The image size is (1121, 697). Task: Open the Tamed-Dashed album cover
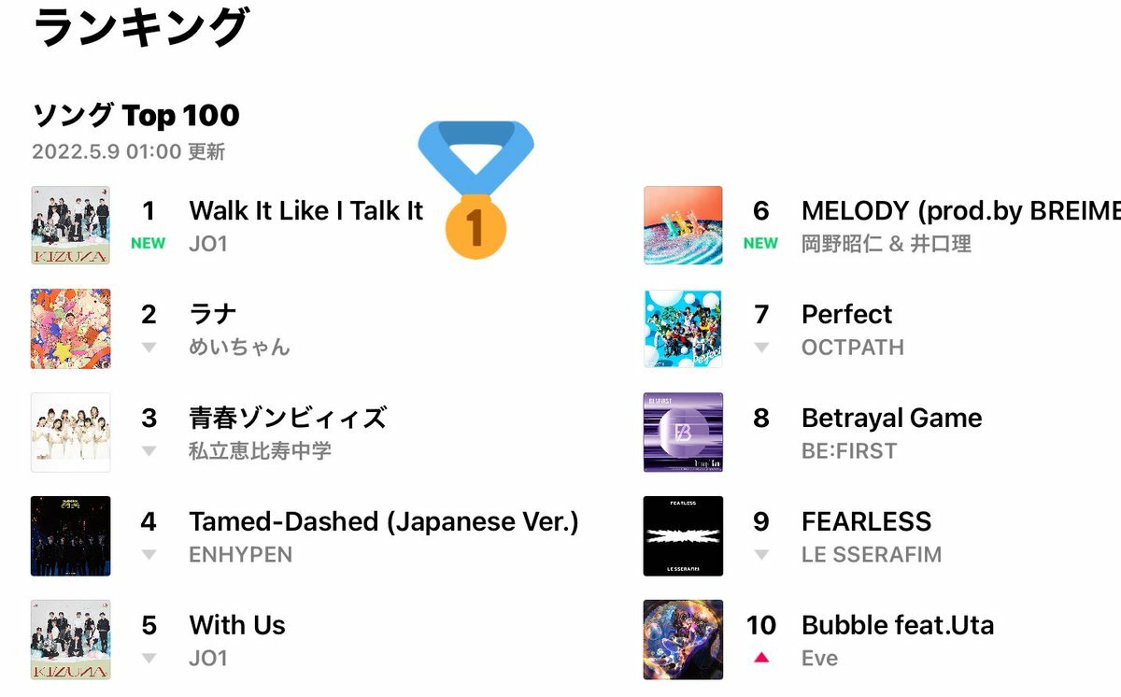(70, 536)
